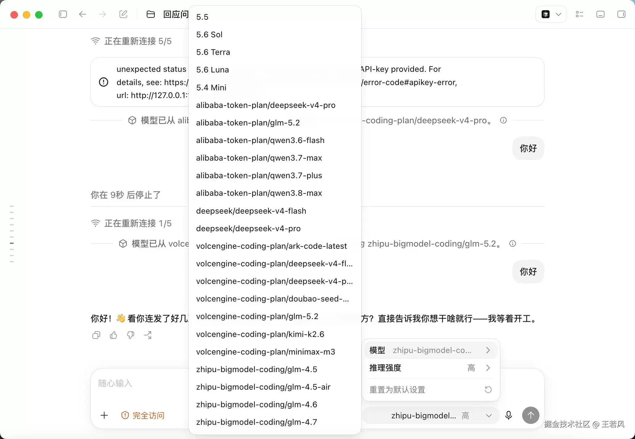Click the 正在重新连接 1/5 status line

pos(131,223)
